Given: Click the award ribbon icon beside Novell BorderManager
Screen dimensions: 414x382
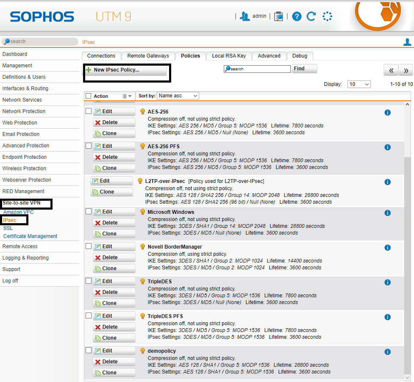Looking at the screenshot, I should click(x=142, y=247).
